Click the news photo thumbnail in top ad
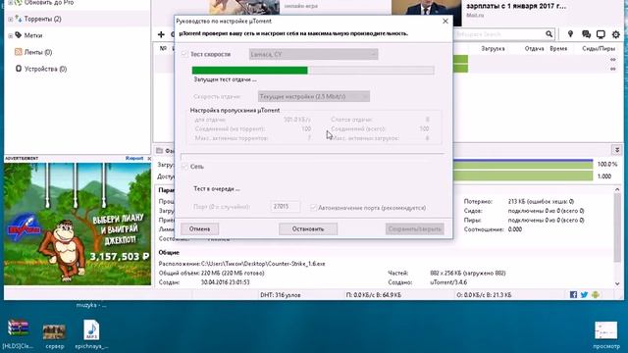Image resolution: width=628 pixels, height=353 pixels. (x=426, y=13)
